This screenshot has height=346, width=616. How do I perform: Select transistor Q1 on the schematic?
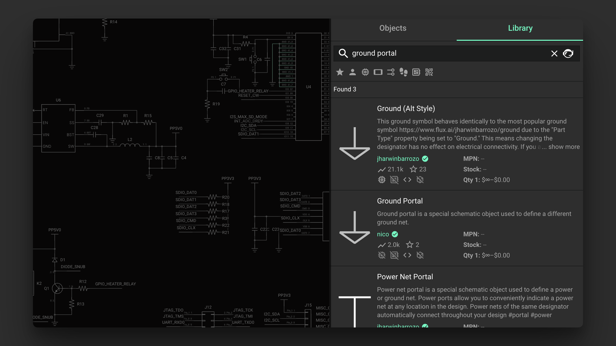pyautogui.click(x=57, y=288)
